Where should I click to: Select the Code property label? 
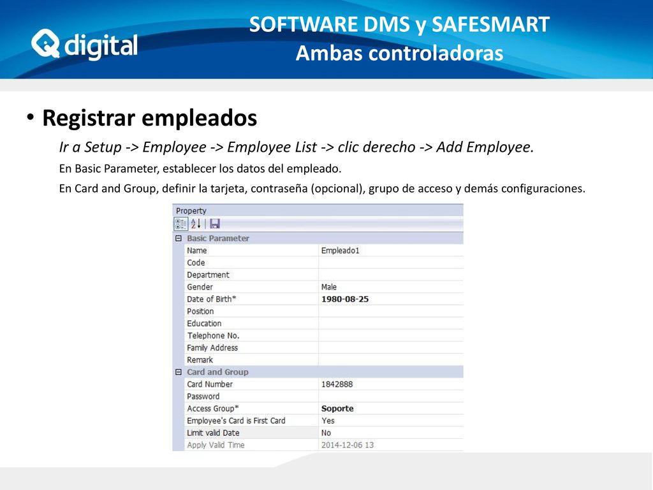coord(196,262)
